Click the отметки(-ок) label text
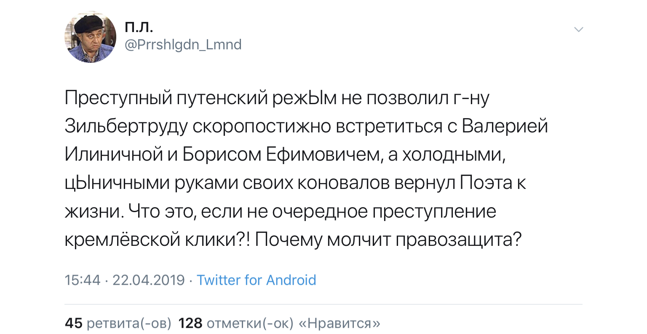 pyautogui.click(x=250, y=323)
